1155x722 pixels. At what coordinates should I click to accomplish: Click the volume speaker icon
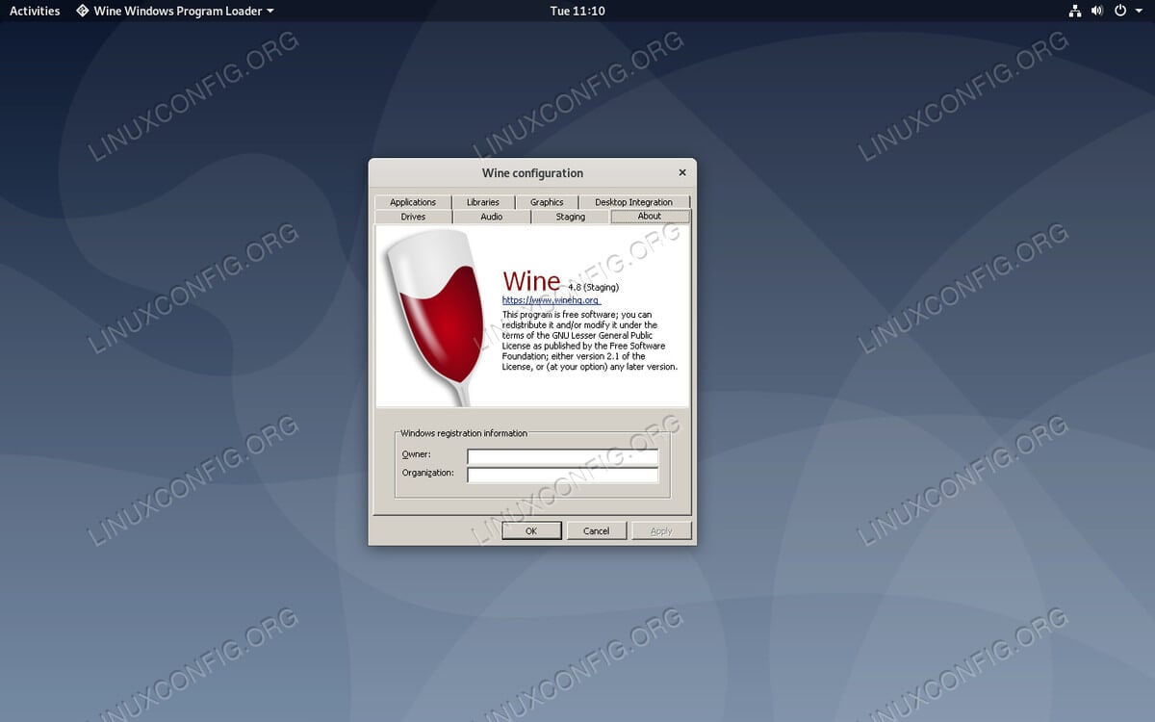(x=1097, y=11)
